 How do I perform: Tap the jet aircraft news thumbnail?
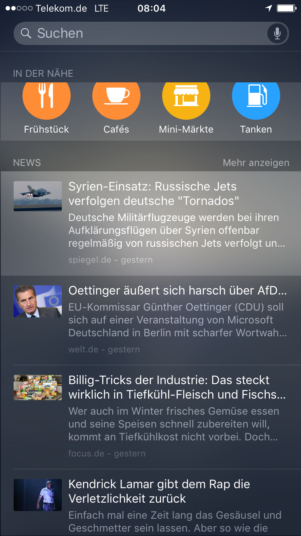click(x=38, y=196)
